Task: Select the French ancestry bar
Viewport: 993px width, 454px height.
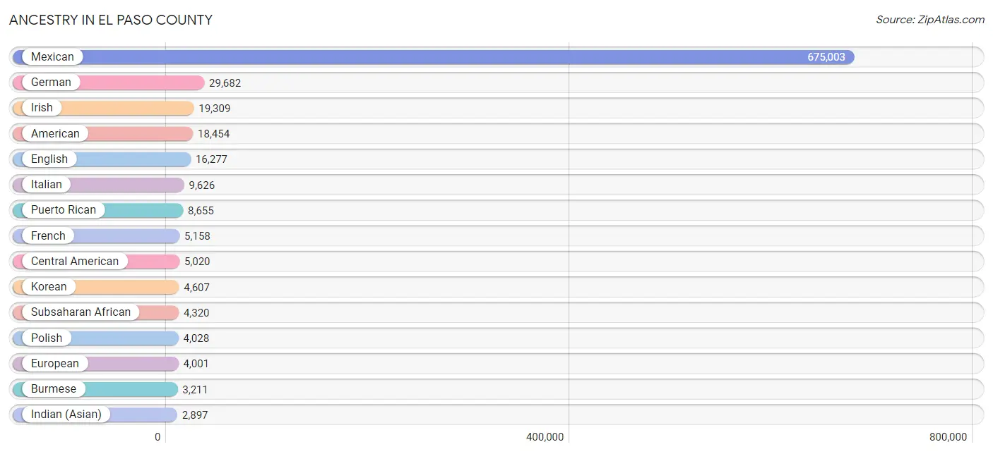Action: point(96,236)
